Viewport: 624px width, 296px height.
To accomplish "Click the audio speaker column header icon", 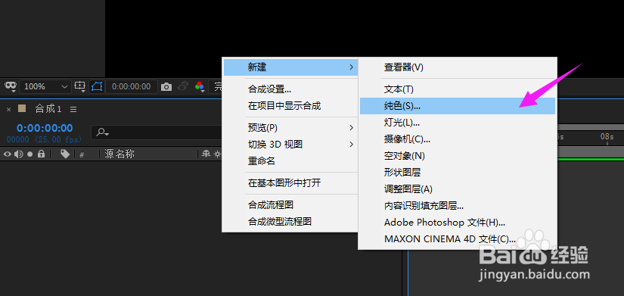I will coord(19,154).
